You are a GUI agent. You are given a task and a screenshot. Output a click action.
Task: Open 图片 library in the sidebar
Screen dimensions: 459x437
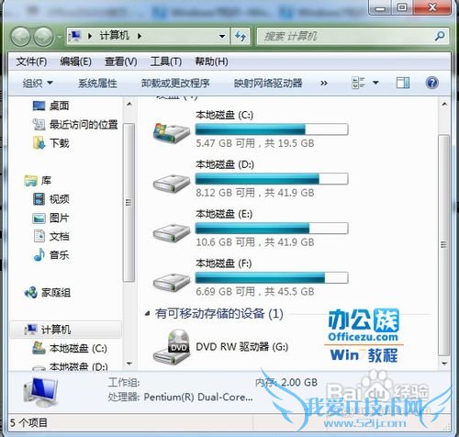pyautogui.click(x=60, y=218)
